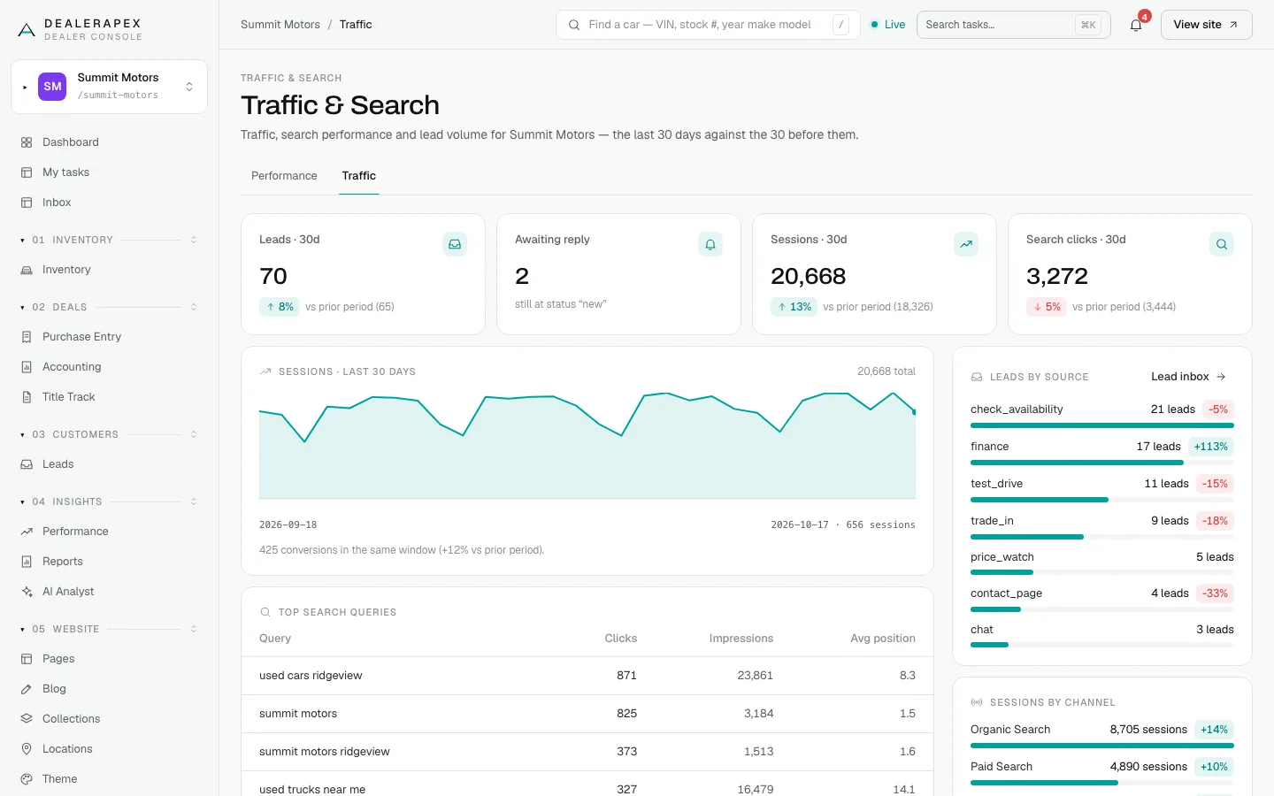This screenshot has height=796, width=1274.
Task: Click the Awaiting reply bell icon
Action: coord(710,244)
